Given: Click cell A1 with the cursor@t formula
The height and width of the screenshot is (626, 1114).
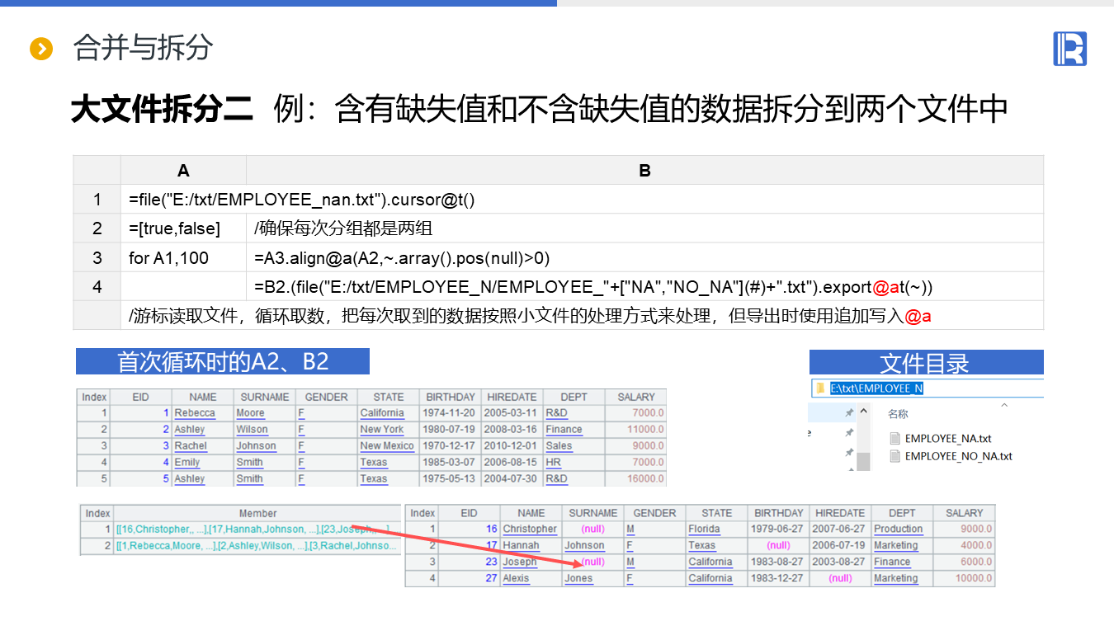Looking at the screenshot, I should tap(302, 200).
